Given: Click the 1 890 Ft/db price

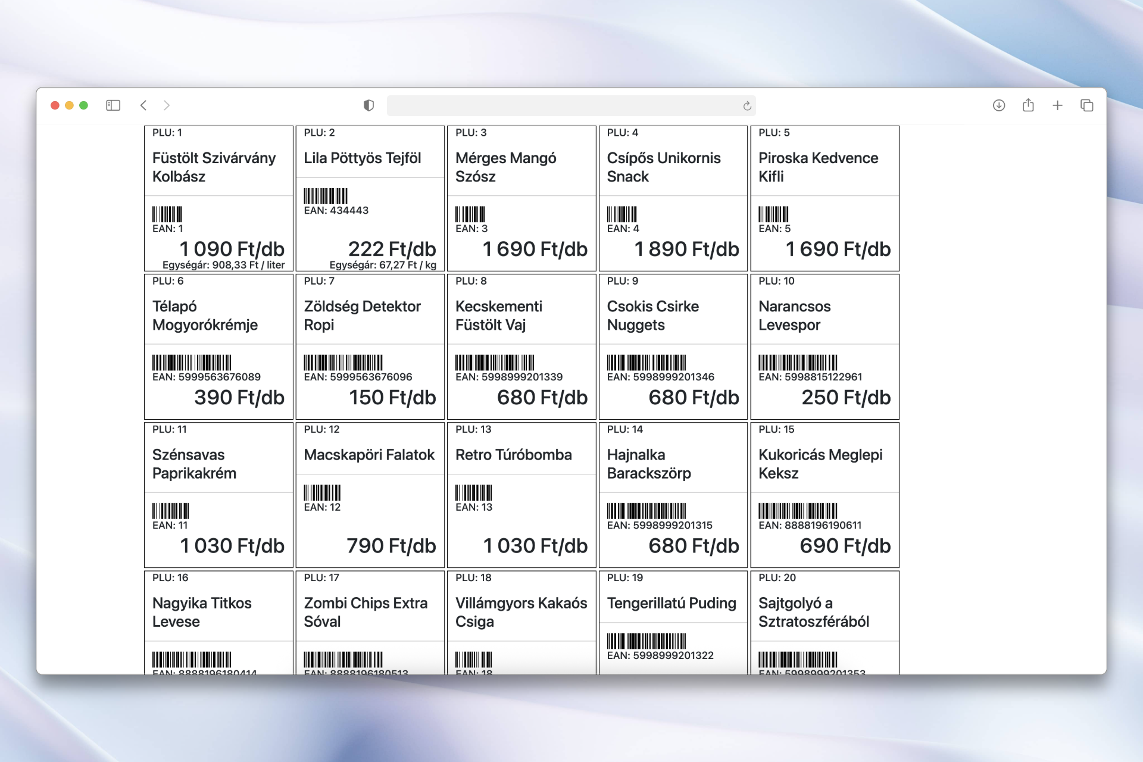Looking at the screenshot, I should coord(686,249).
